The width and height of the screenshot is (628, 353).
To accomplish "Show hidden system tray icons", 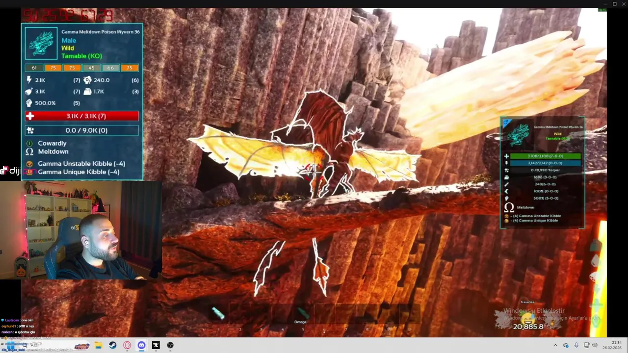I will (555, 345).
